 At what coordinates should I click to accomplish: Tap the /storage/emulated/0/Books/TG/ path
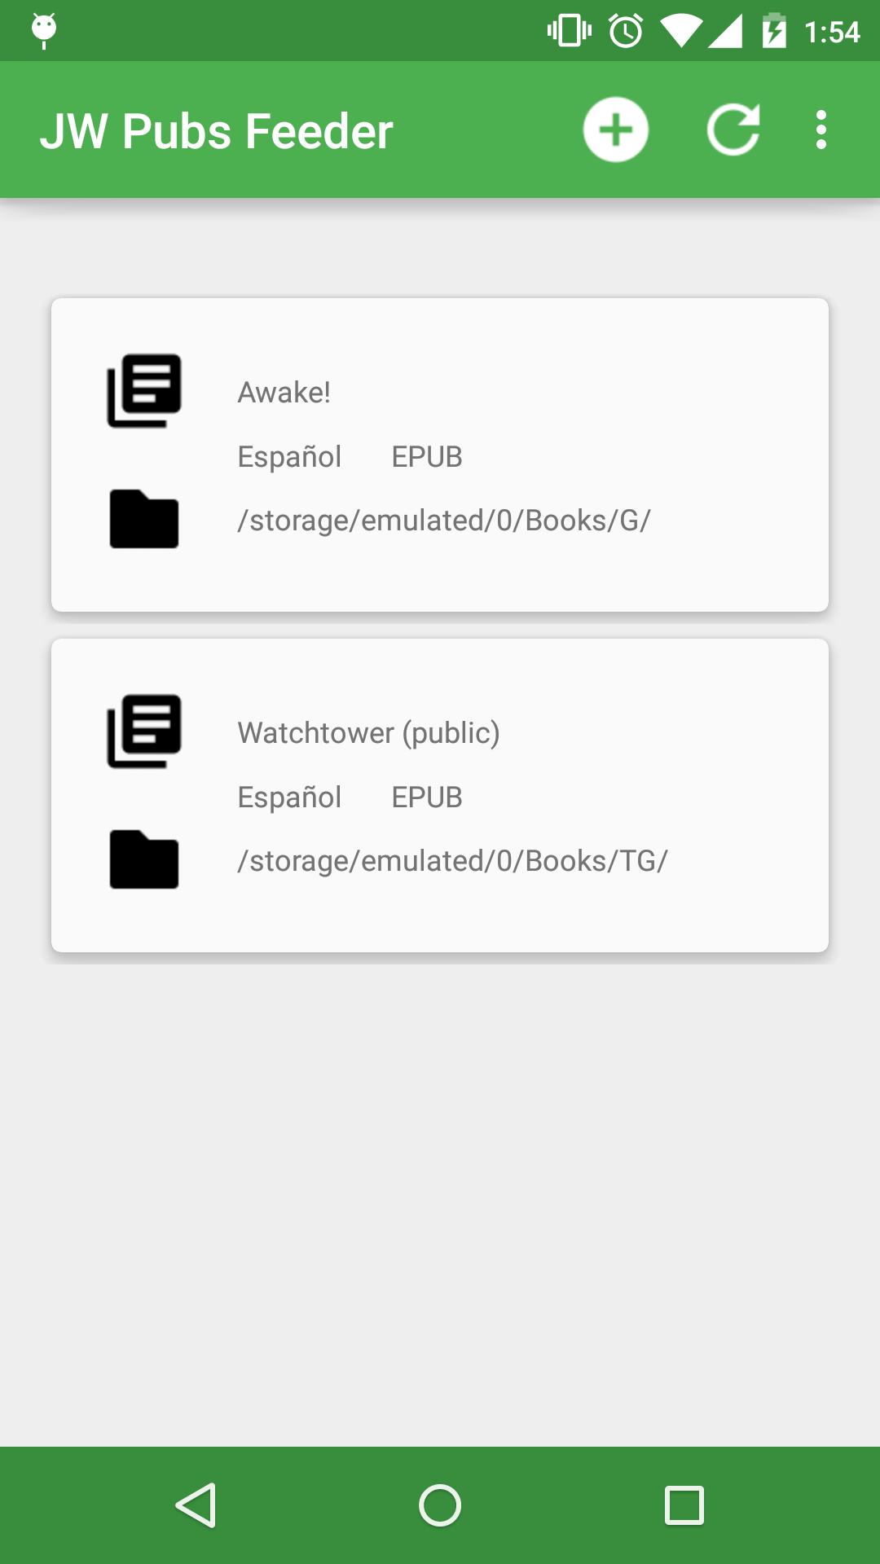tap(452, 861)
